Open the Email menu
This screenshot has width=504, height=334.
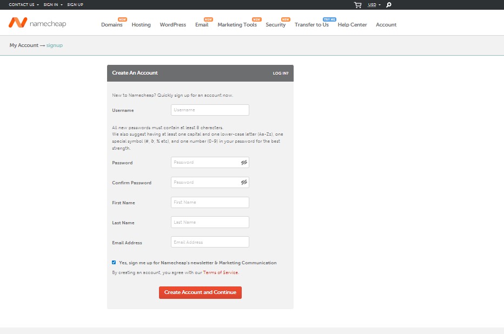pyautogui.click(x=202, y=25)
